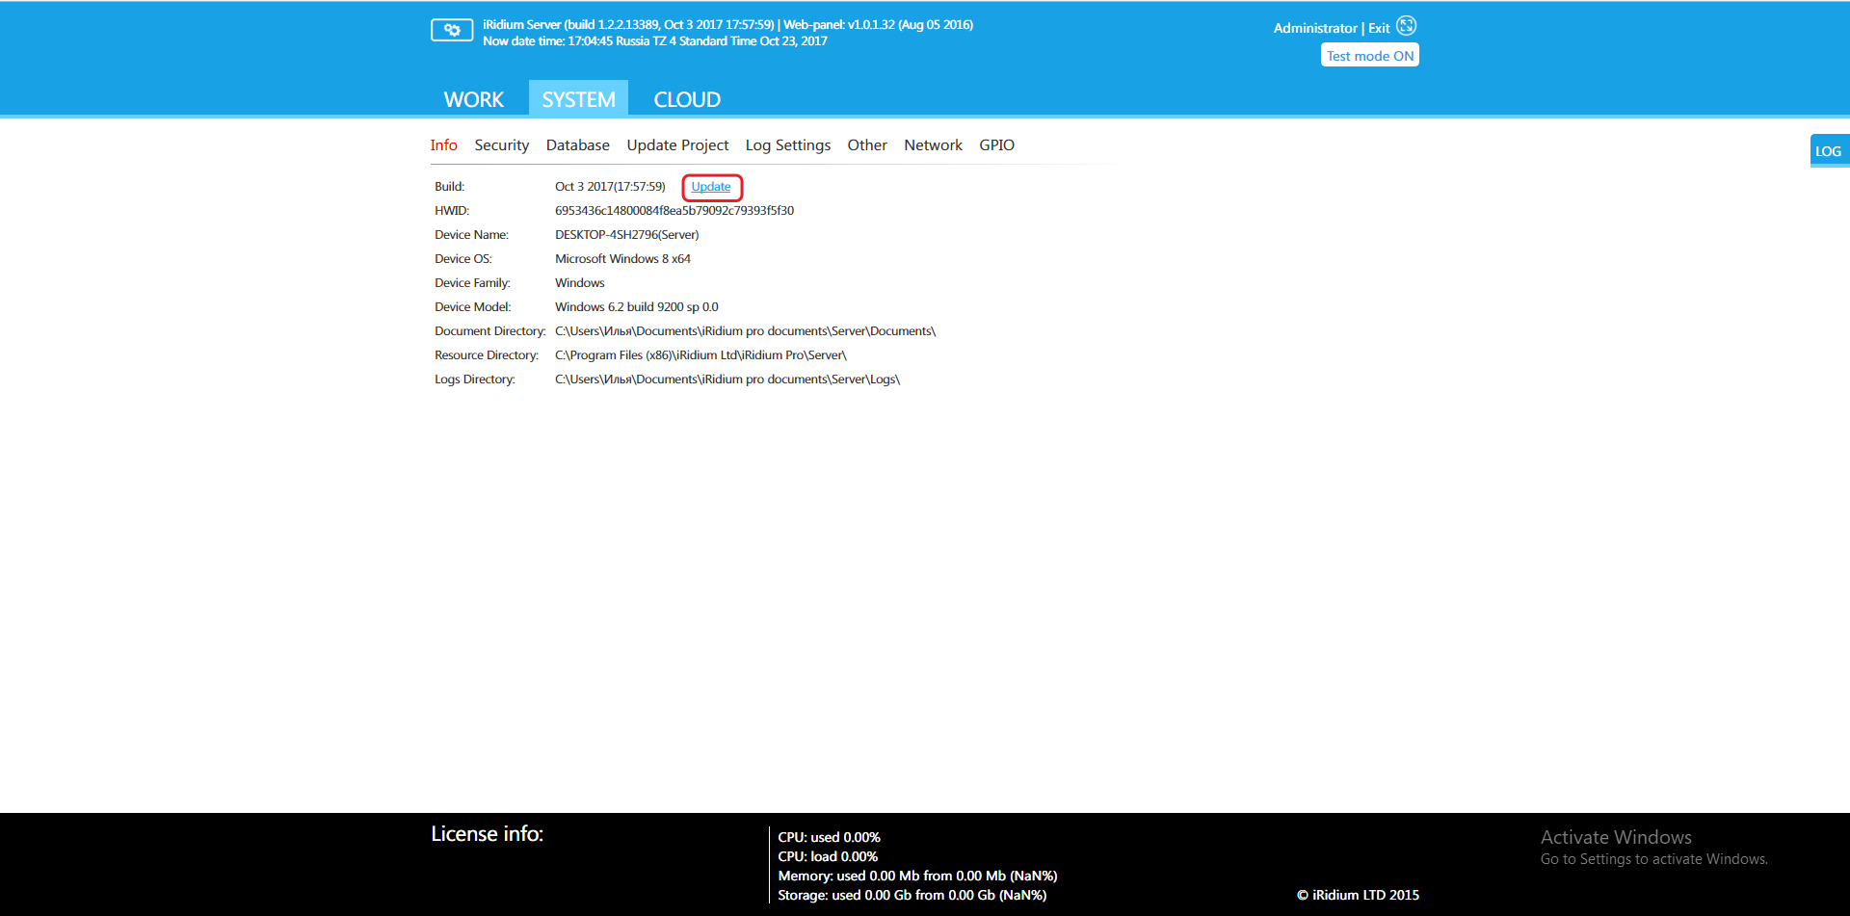
Task: Switch to the WORK tab
Action: (x=473, y=99)
